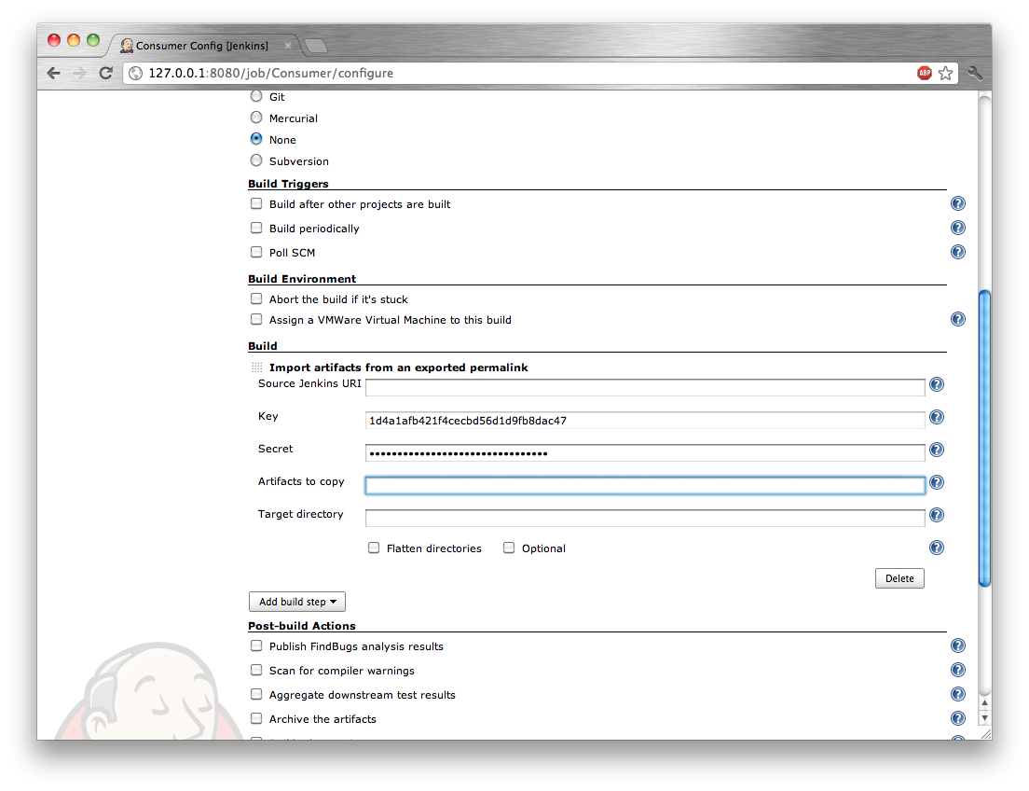Close the Consumer Config tab
Image resolution: width=1029 pixels, height=791 pixels.
pos(287,46)
